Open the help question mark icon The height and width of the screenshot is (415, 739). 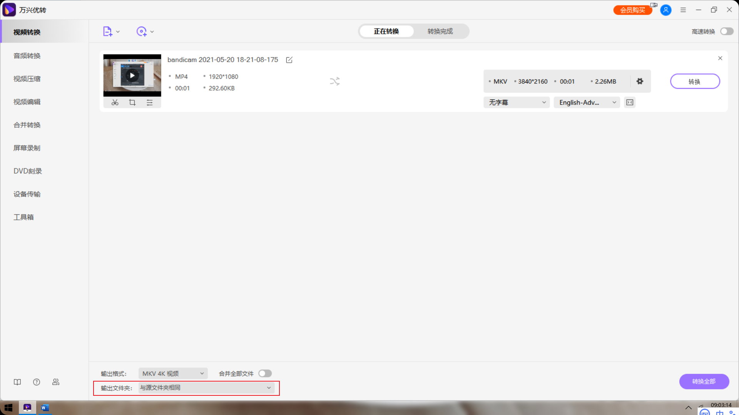[x=37, y=382]
